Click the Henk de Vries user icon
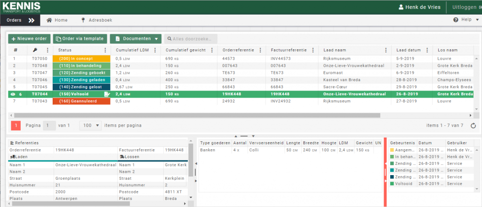Image resolution: width=482 pixels, height=207 pixels. pos(401,7)
